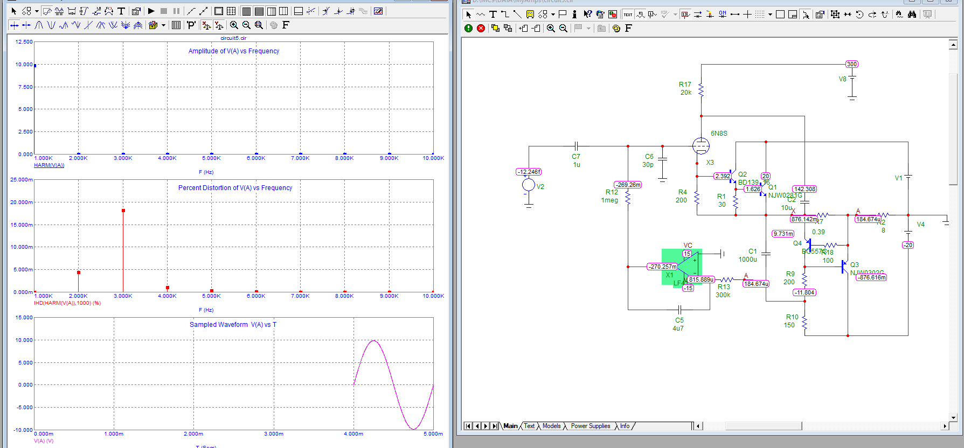Click the Peak cursor function icon
Viewport: 964px width, 448px height.
[39, 25]
